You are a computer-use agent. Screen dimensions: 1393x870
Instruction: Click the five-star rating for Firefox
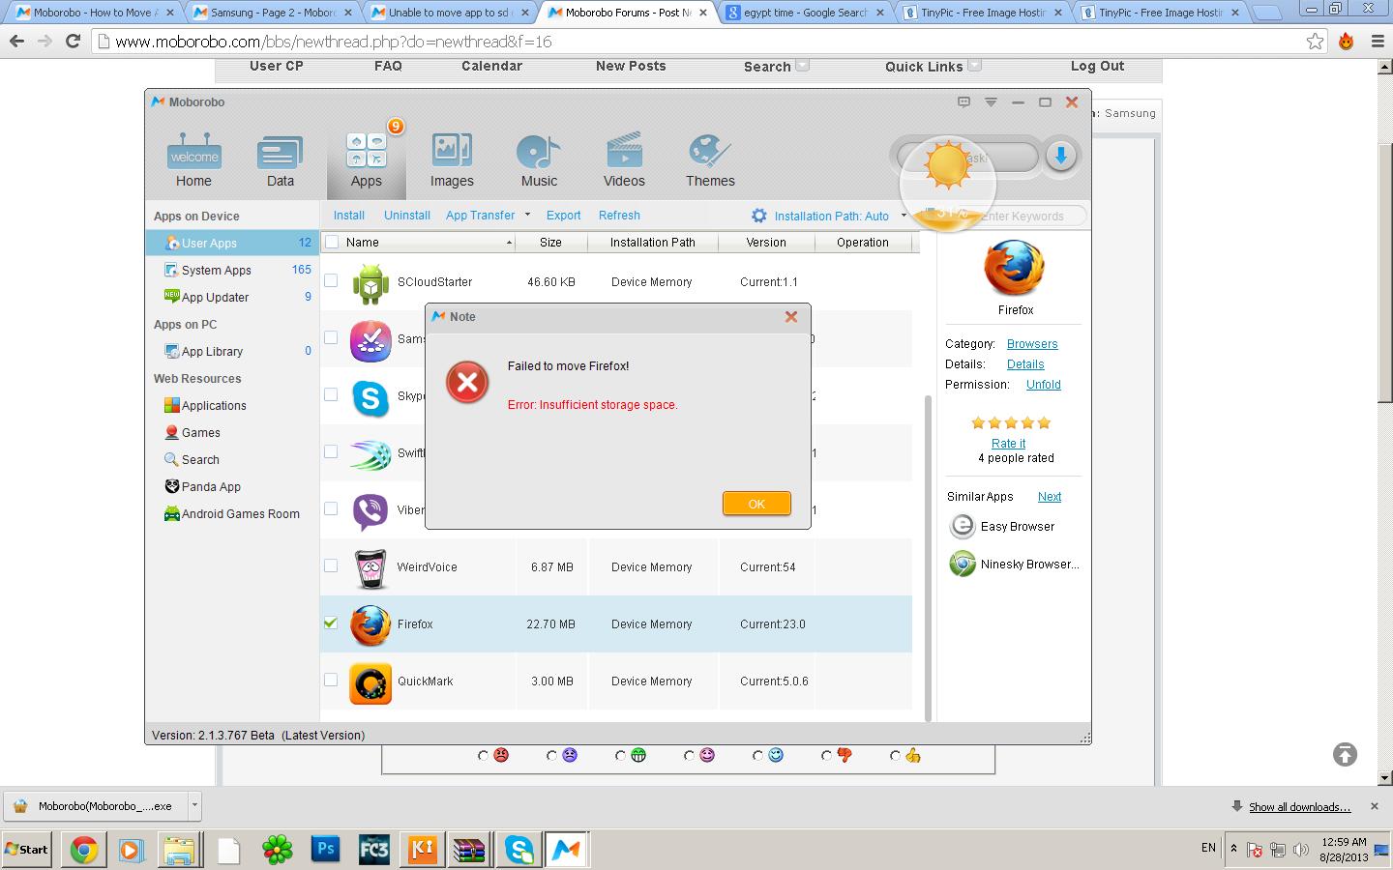pos(1011,422)
